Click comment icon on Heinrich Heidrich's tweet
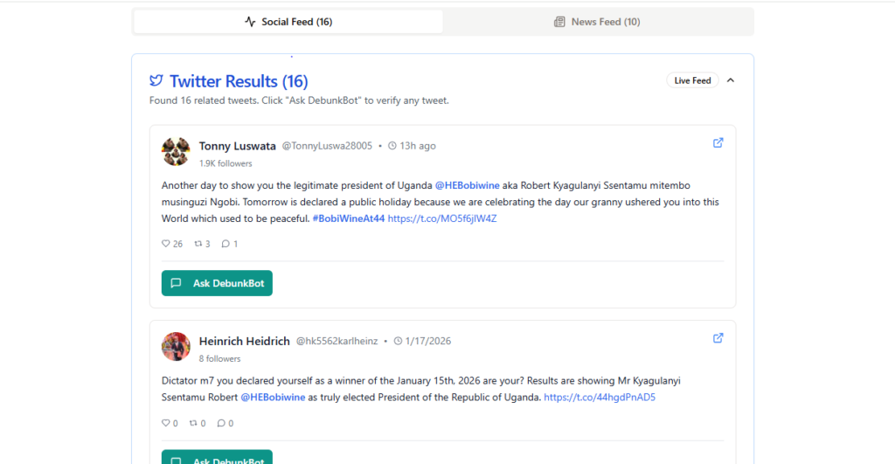The image size is (895, 464). (x=221, y=423)
